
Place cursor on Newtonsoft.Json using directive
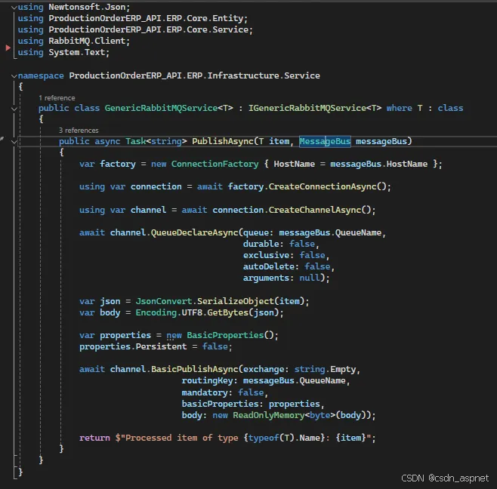click(89, 7)
